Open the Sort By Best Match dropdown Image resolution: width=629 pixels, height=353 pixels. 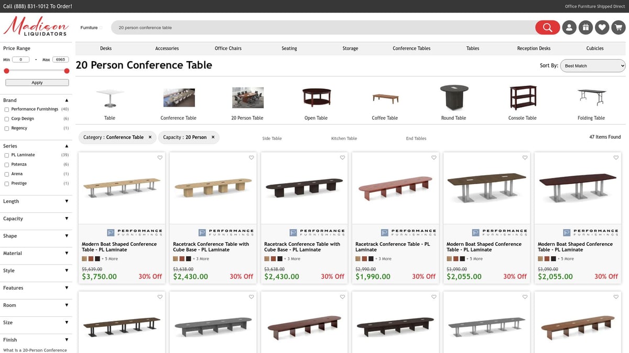click(592, 65)
